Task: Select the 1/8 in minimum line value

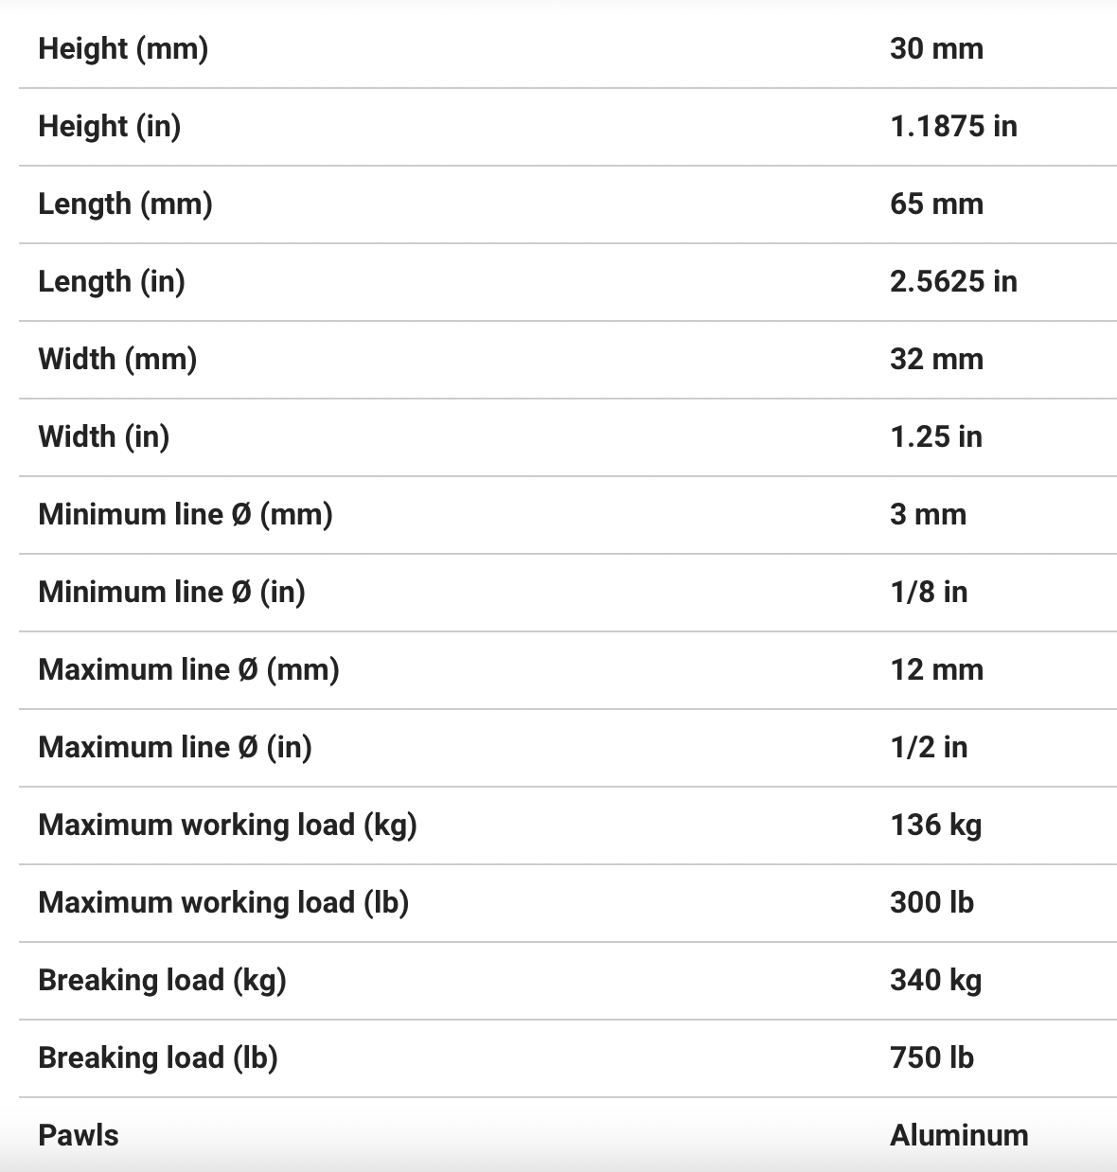Action: tap(929, 592)
